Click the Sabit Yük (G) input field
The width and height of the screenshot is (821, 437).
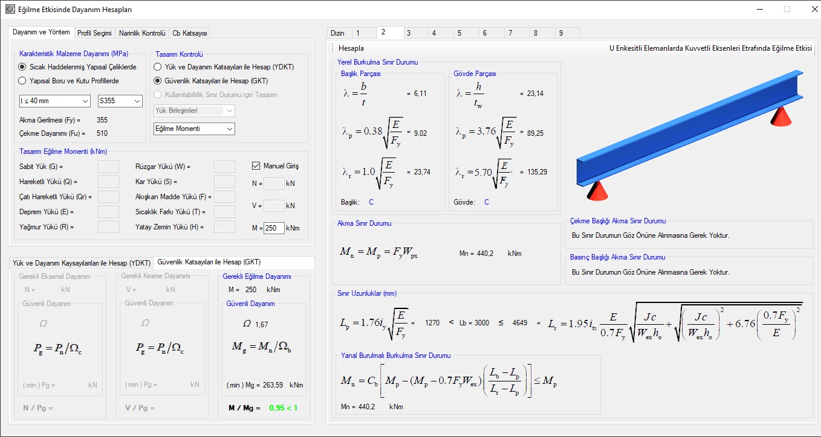click(x=108, y=167)
